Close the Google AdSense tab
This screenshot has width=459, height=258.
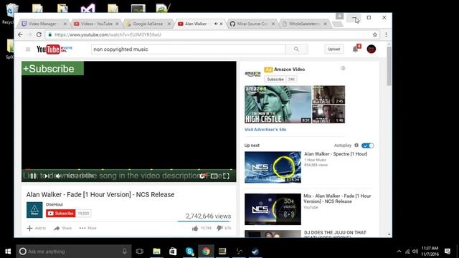pos(169,24)
